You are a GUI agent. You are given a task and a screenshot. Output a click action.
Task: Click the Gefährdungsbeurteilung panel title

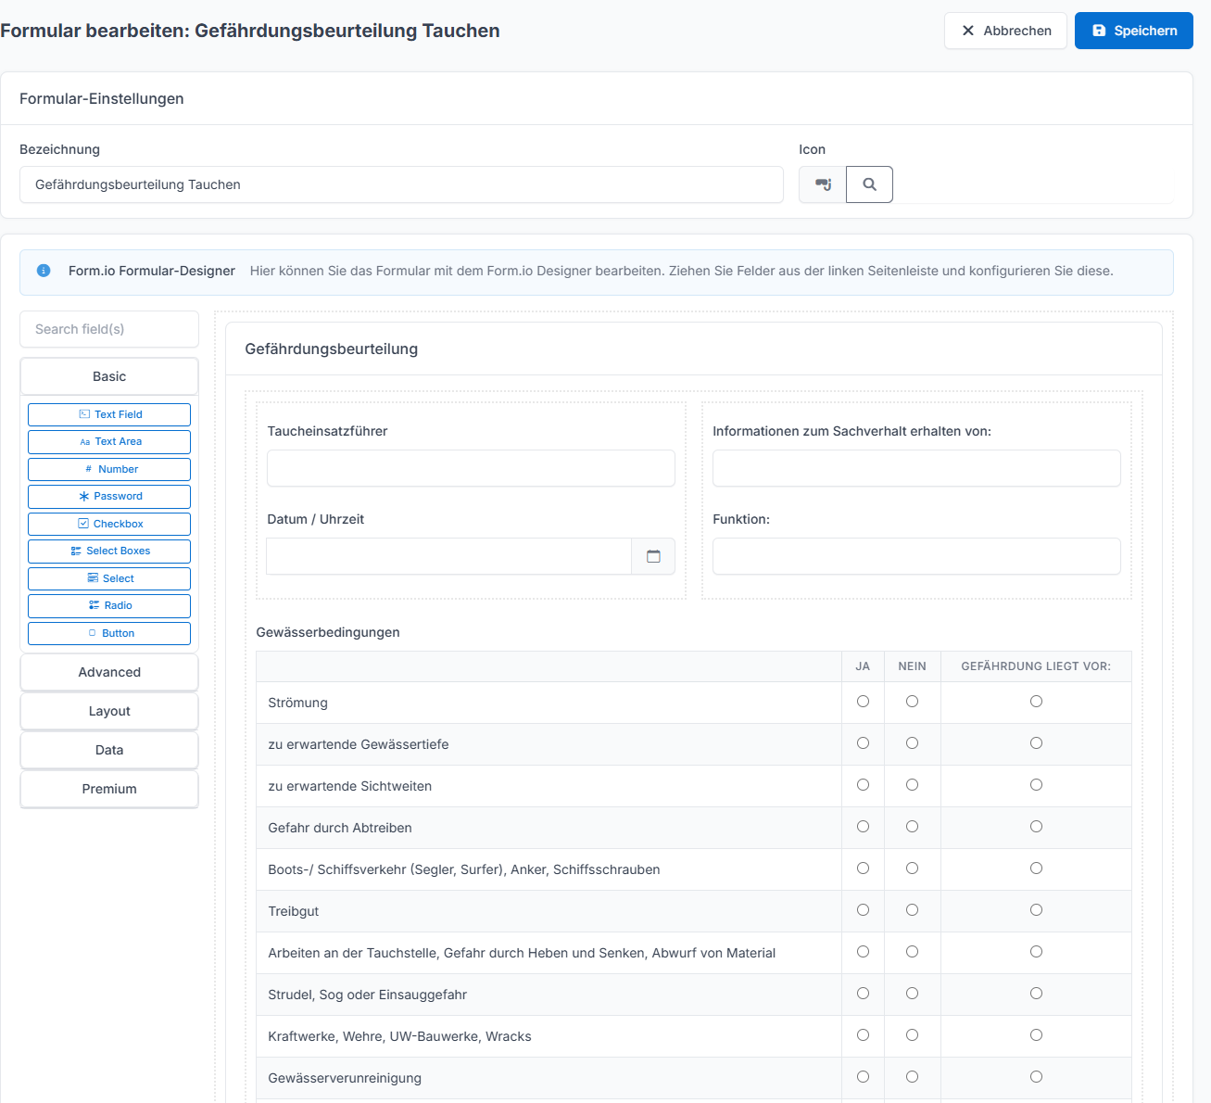tap(331, 349)
